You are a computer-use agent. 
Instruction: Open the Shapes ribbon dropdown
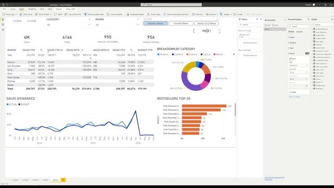tap(226, 14)
